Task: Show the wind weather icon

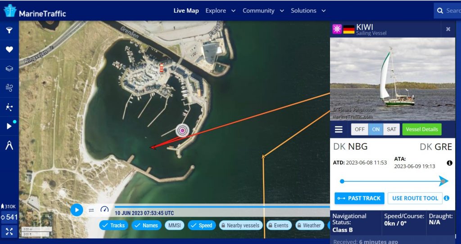Action: tap(9, 88)
